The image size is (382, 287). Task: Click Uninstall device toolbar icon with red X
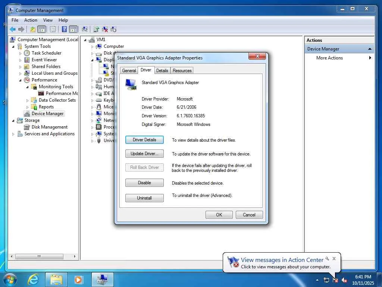coord(105,30)
